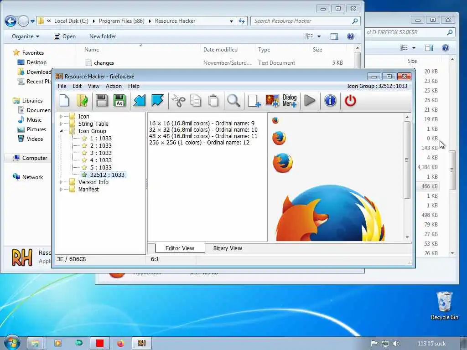Click the Find magnifying glass toolbar icon
The image size is (467, 350).
[233, 101]
